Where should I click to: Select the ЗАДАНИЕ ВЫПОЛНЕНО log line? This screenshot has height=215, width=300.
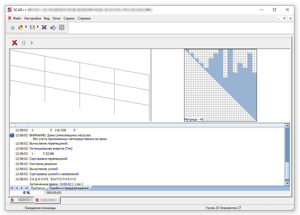coord(53,179)
